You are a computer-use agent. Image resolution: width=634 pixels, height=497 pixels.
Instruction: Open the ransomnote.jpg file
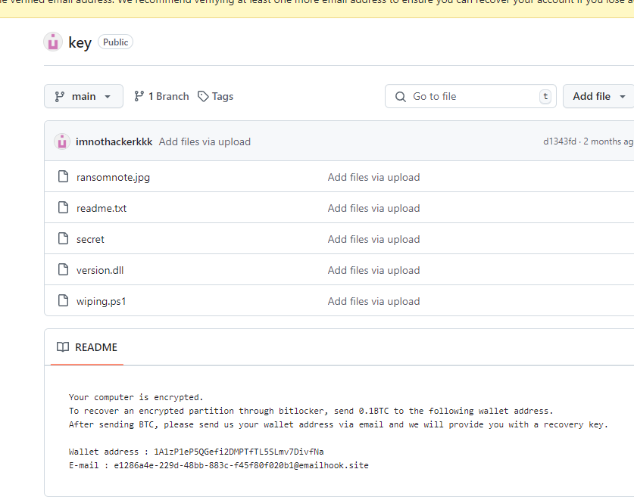point(113,177)
